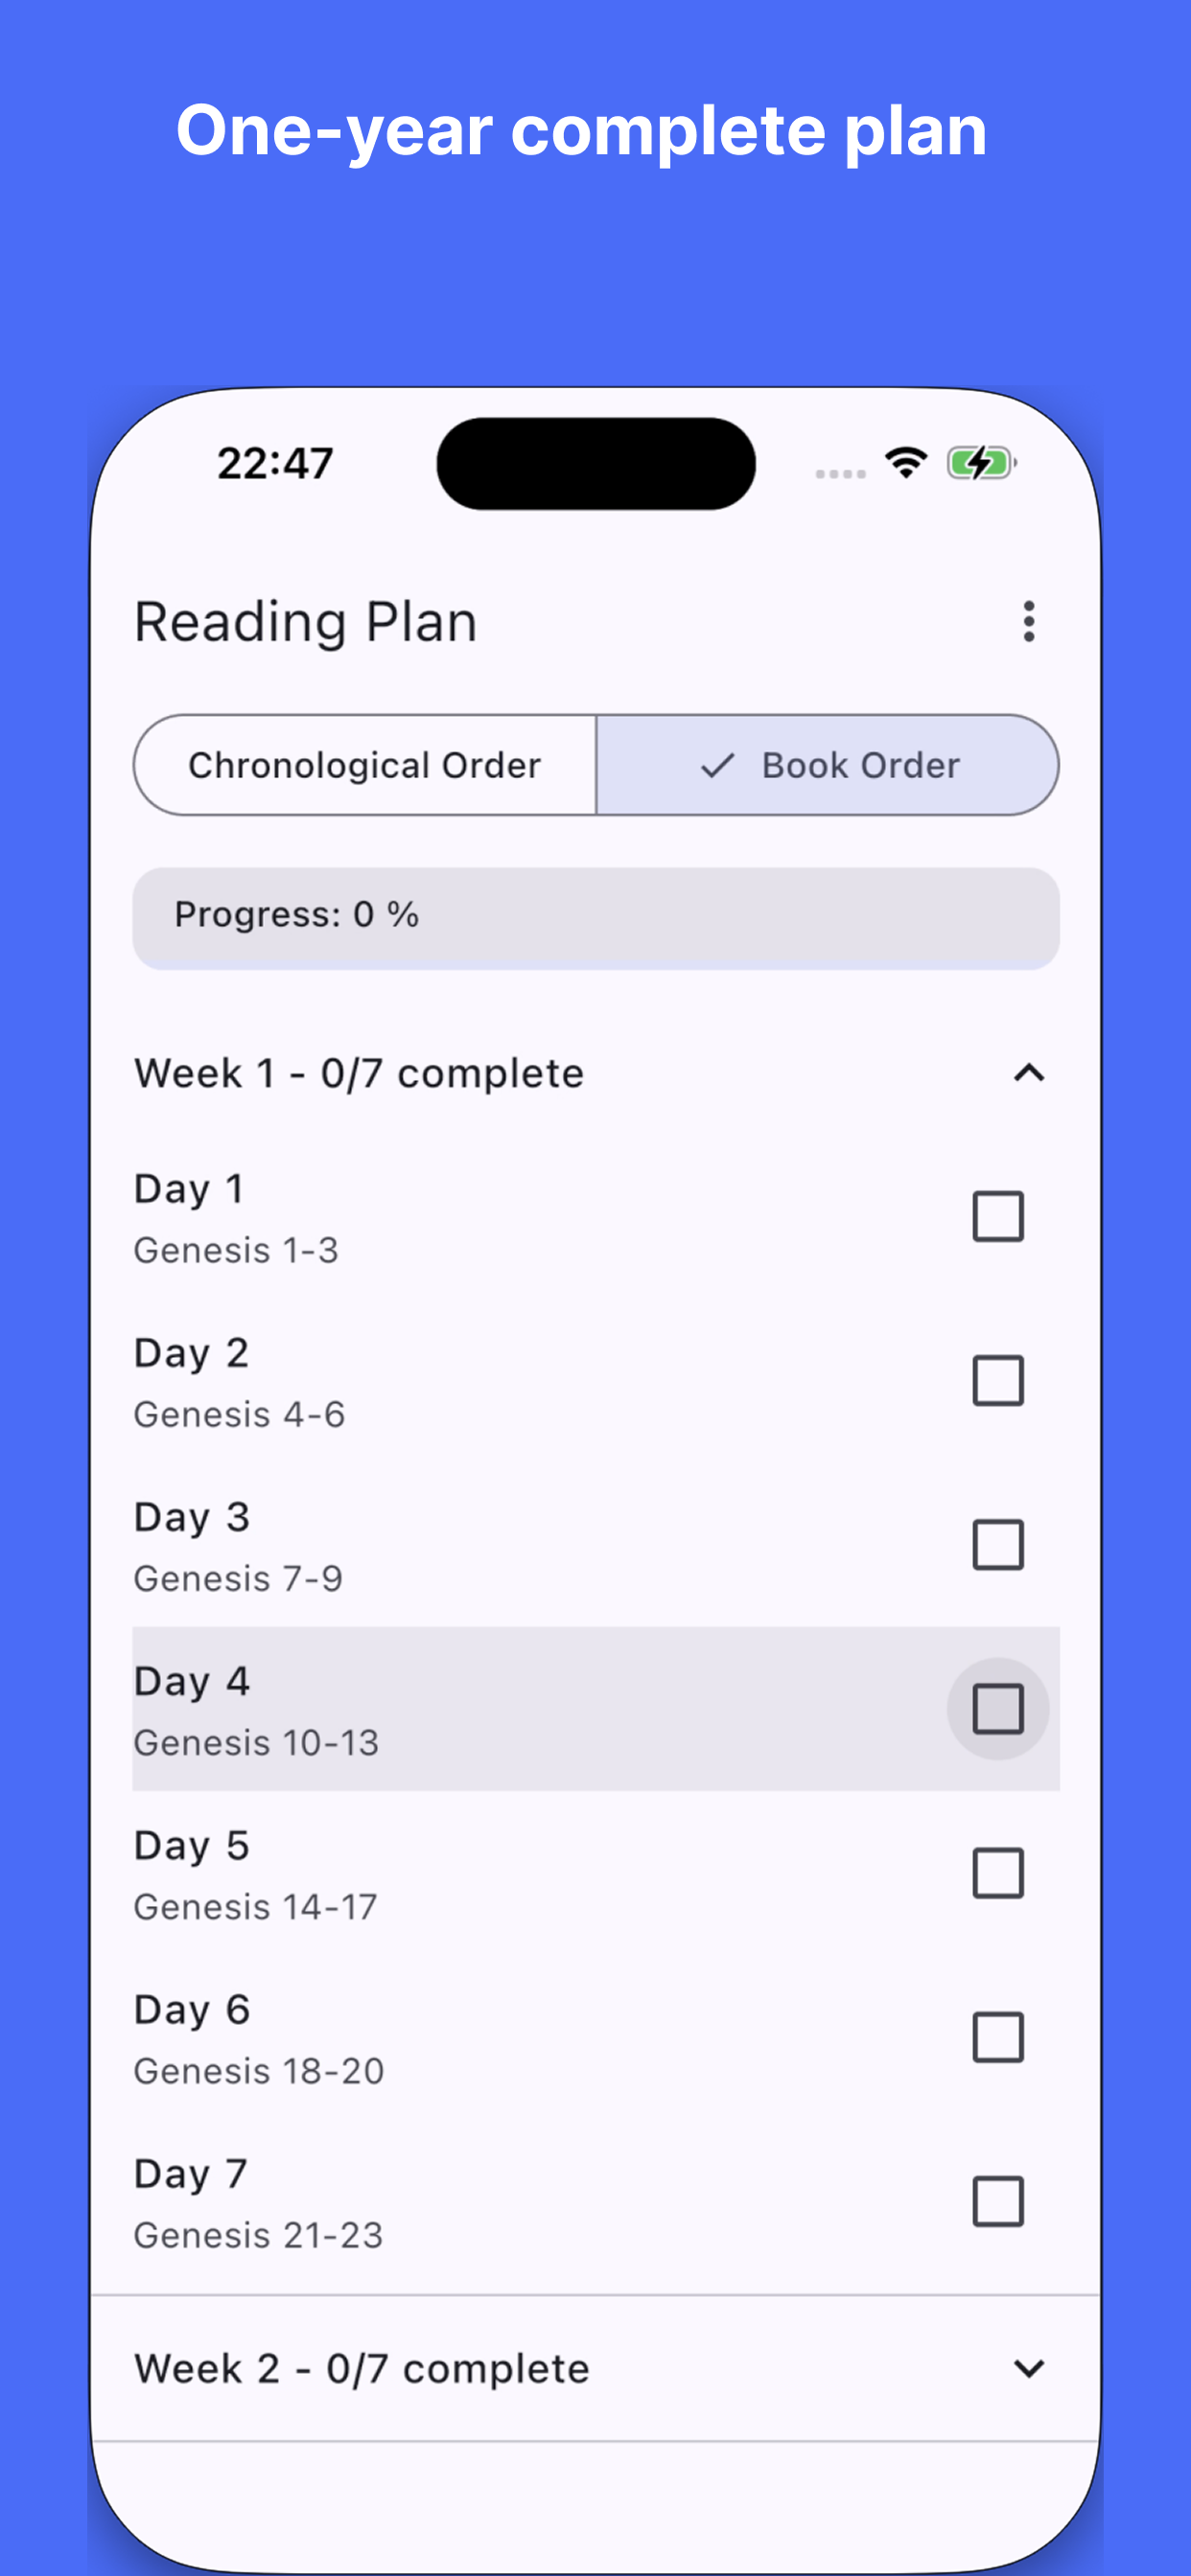The image size is (1191, 2576).
Task: Click the Progress: 0 % bar
Action: point(596,916)
